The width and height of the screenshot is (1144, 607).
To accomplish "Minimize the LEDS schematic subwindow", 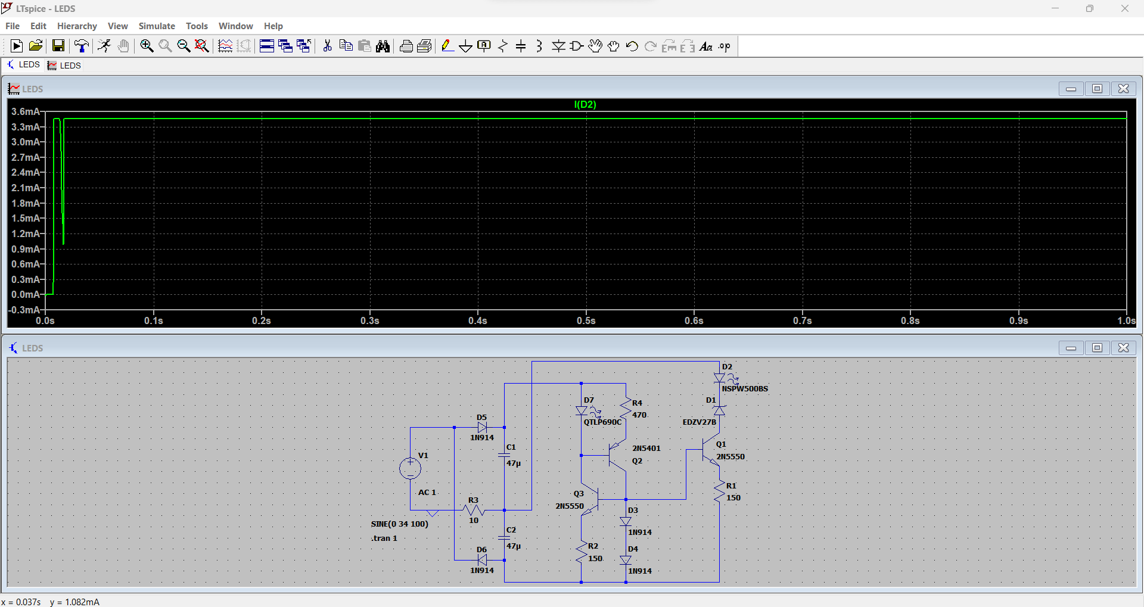I will [x=1071, y=348].
